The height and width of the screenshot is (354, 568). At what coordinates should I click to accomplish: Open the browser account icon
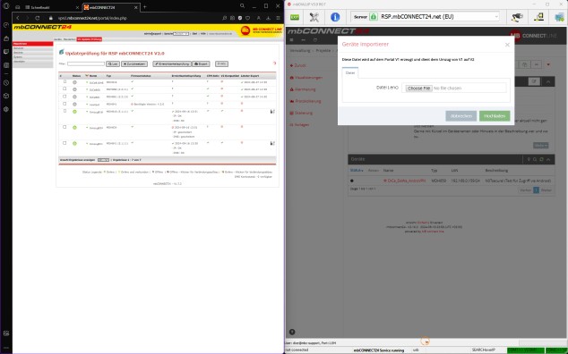coord(258,18)
